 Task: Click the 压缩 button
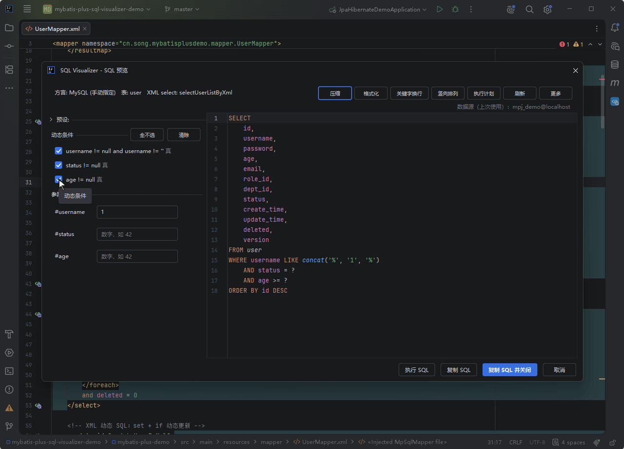click(335, 93)
